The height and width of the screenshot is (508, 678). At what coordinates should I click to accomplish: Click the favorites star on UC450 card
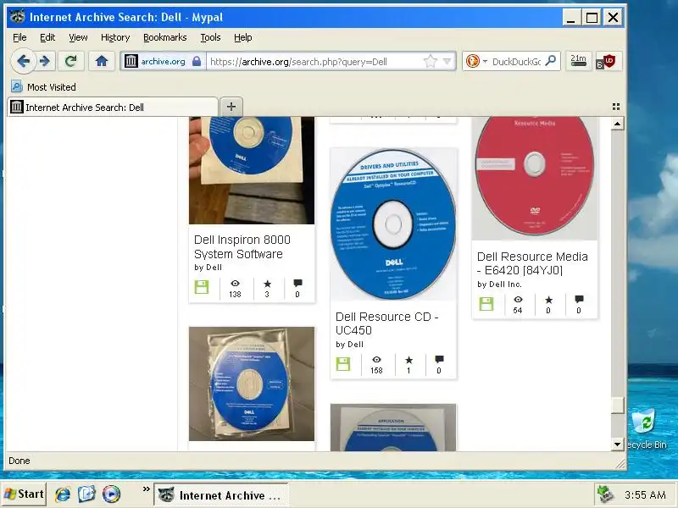[408, 360]
